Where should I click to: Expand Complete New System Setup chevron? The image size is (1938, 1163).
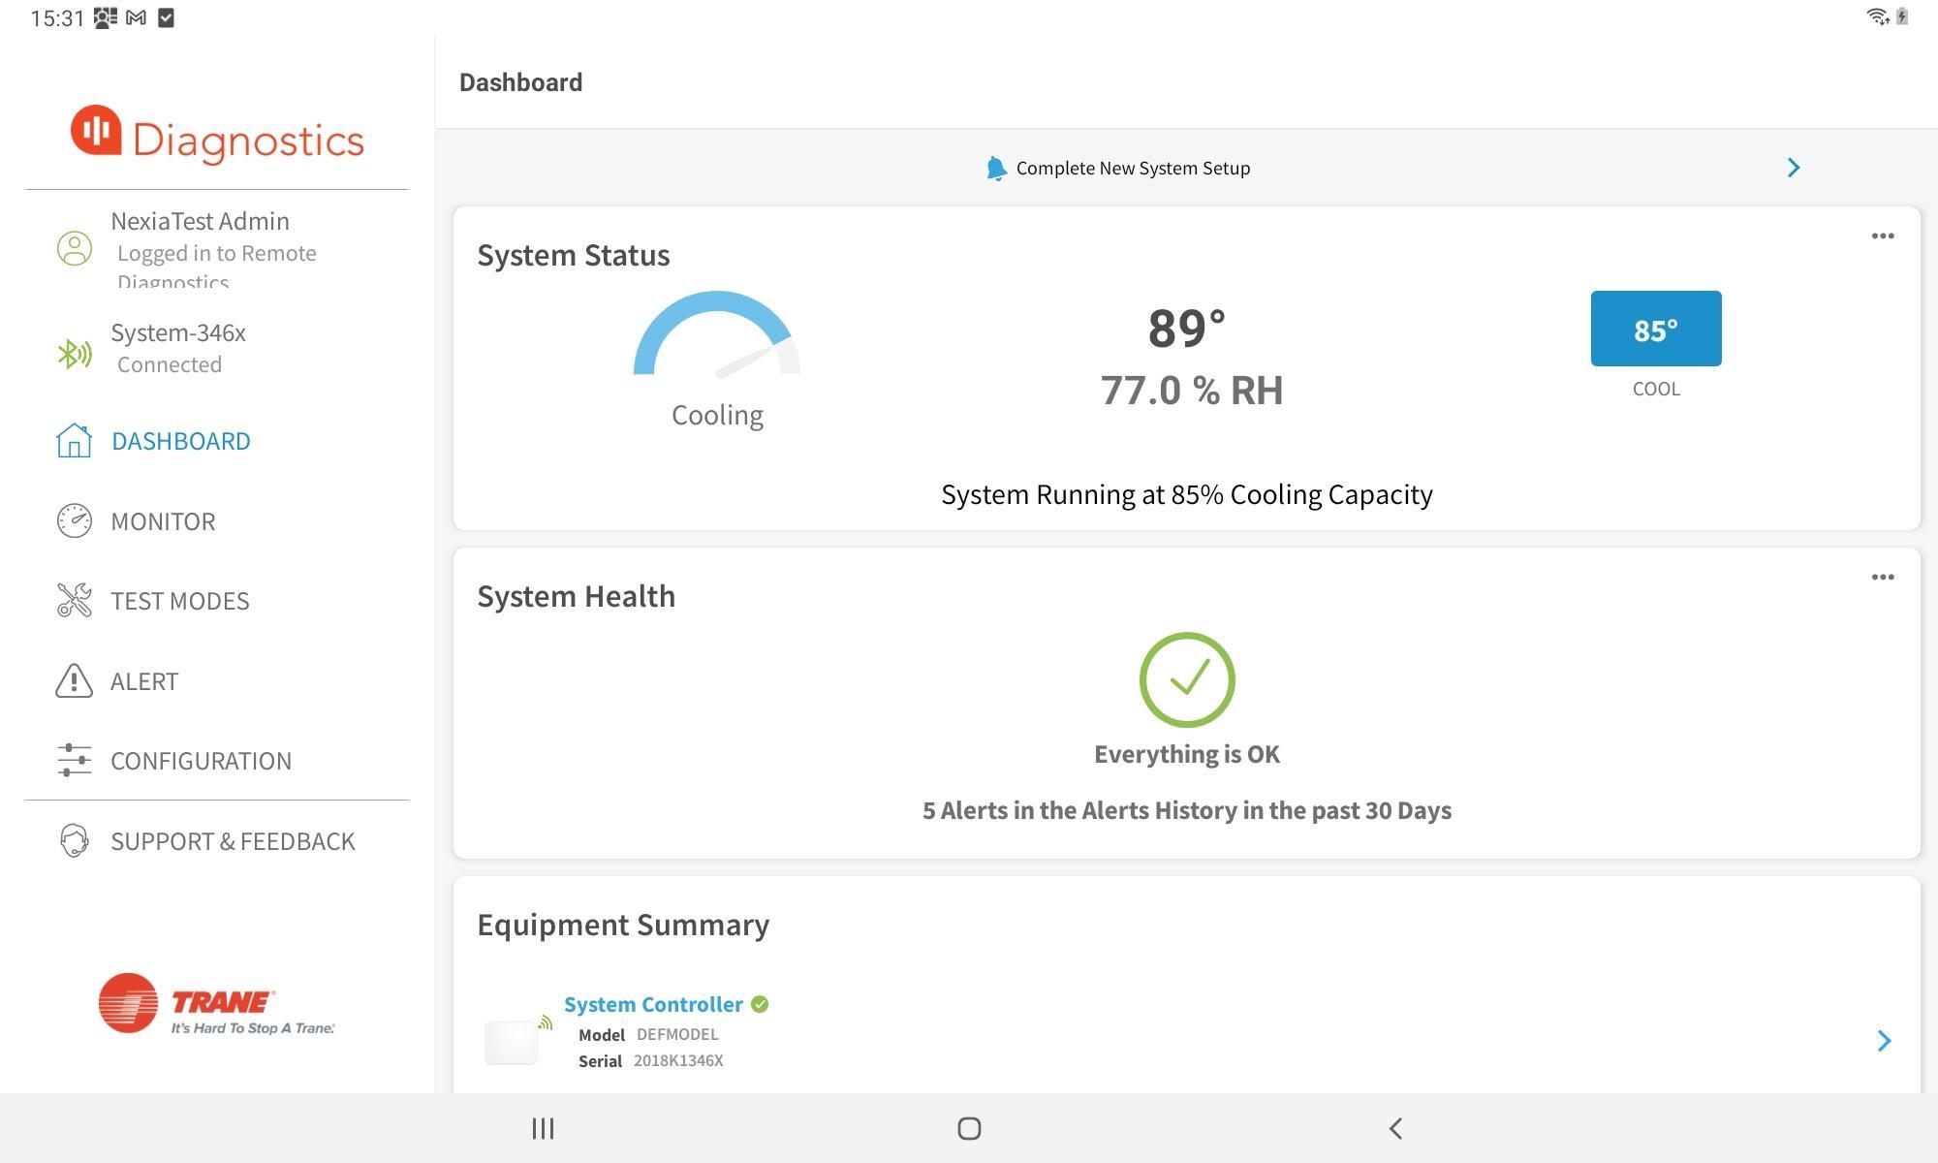1794,168
